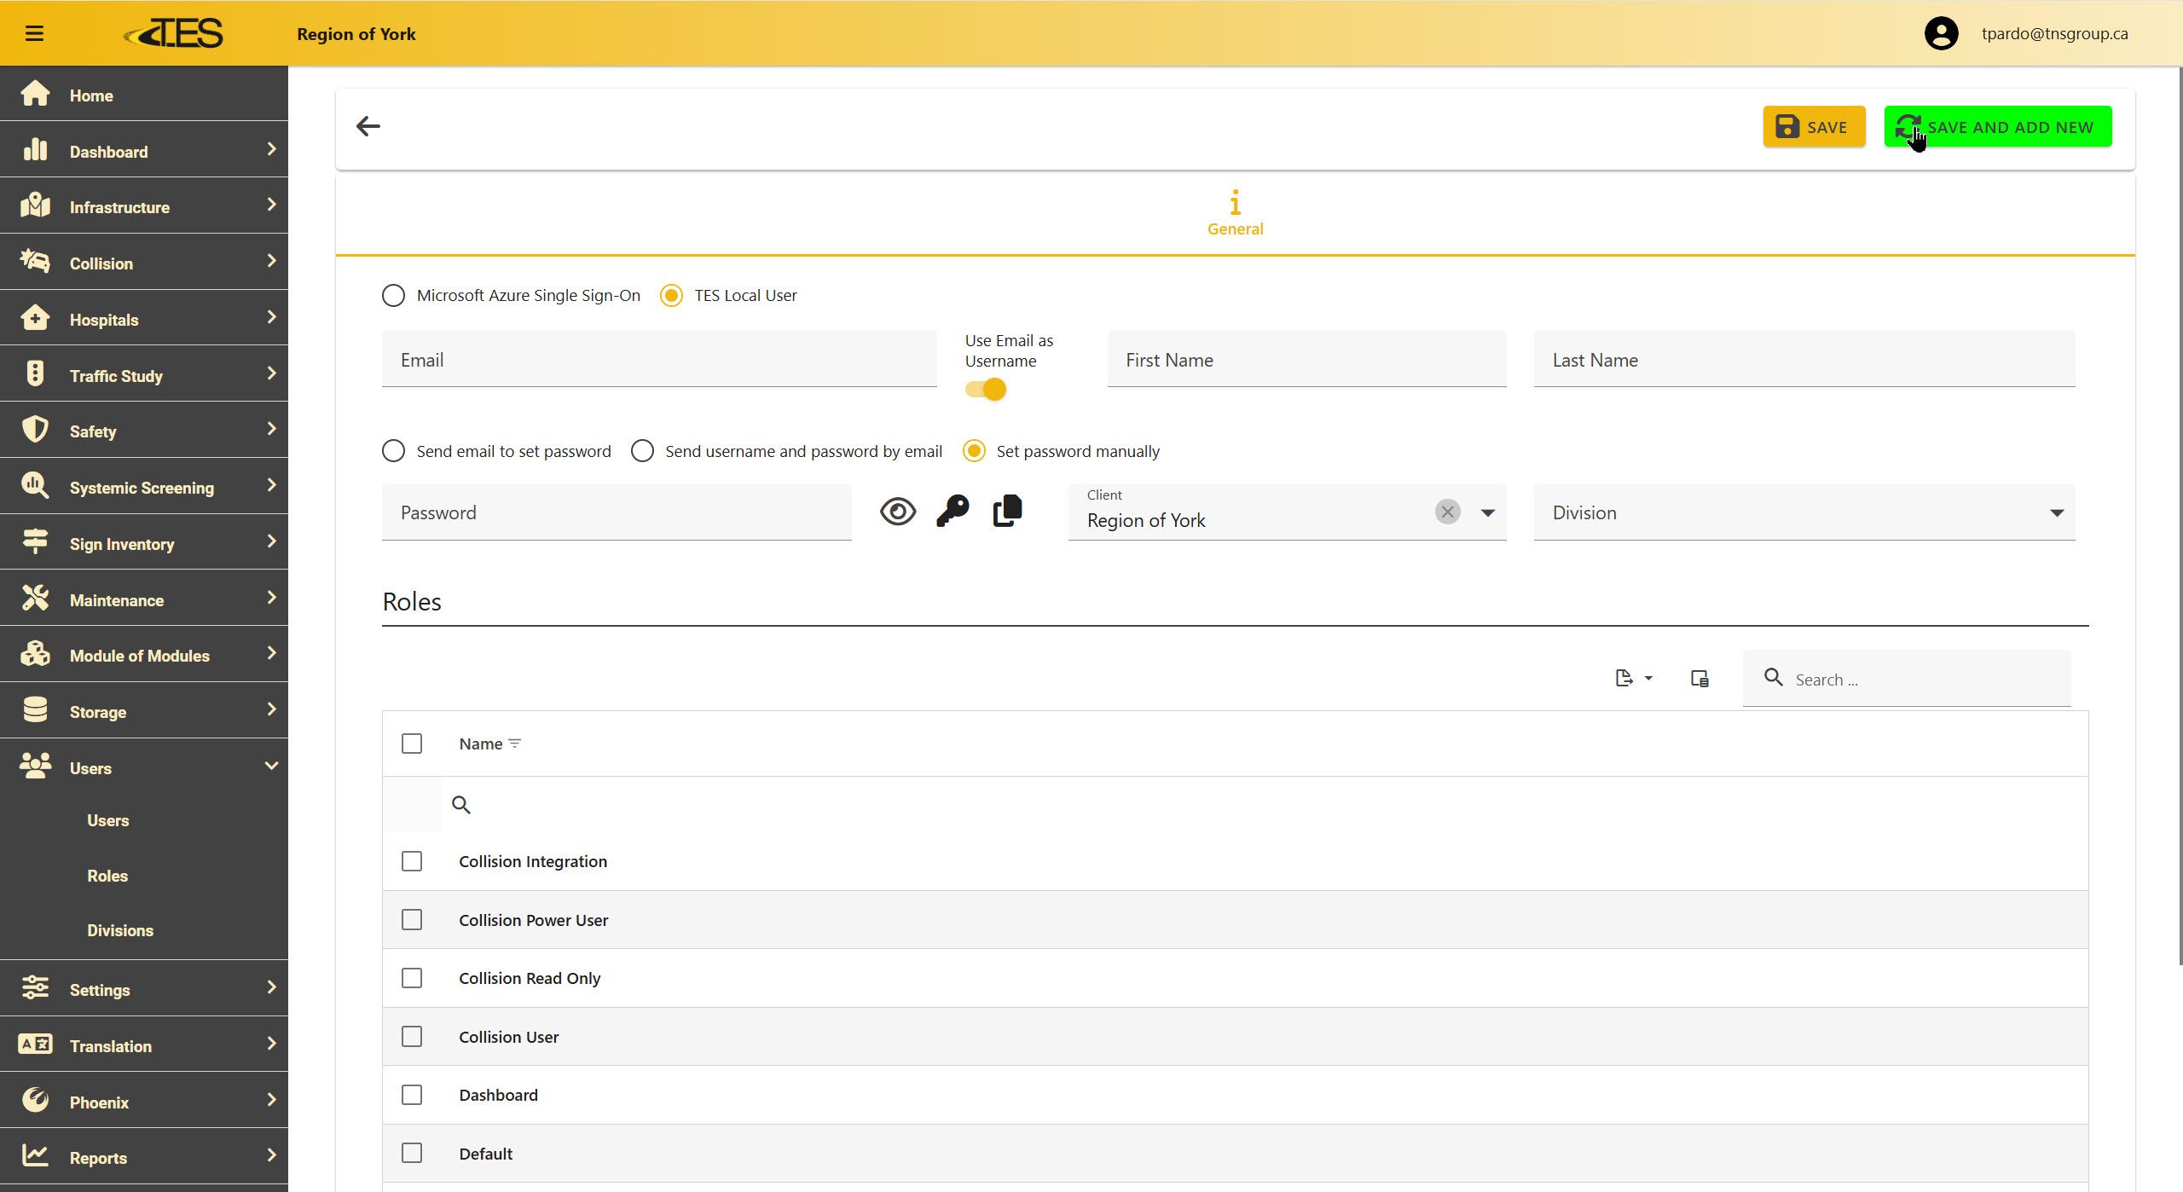Click the user account avatar icon
Image resolution: width=2183 pixels, height=1192 pixels.
pos(1941,34)
